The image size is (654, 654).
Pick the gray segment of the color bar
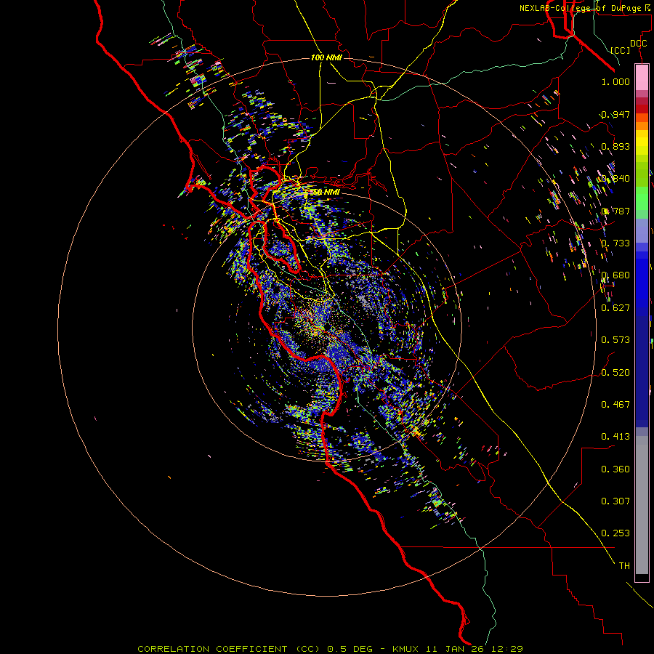click(642, 505)
